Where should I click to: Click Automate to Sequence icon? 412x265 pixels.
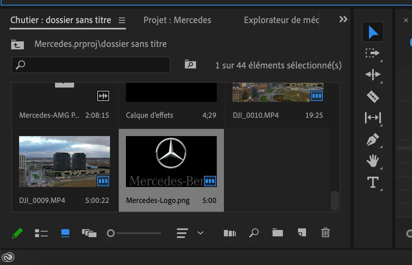[230, 233]
